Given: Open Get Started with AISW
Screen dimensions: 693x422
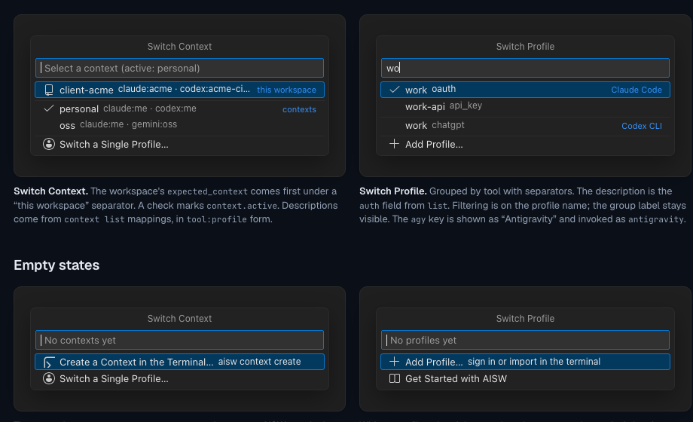Looking at the screenshot, I should click(525, 378).
